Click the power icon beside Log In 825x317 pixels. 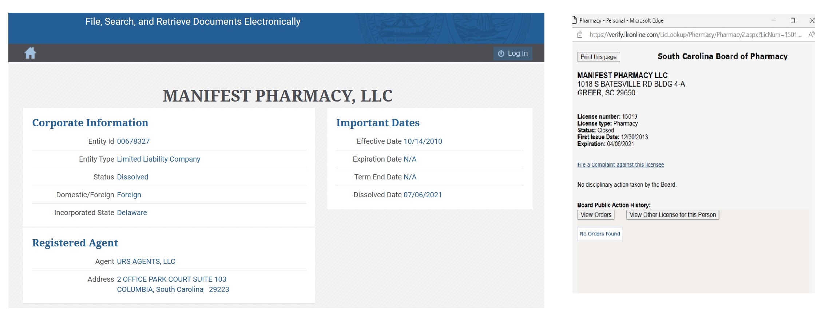coord(501,54)
